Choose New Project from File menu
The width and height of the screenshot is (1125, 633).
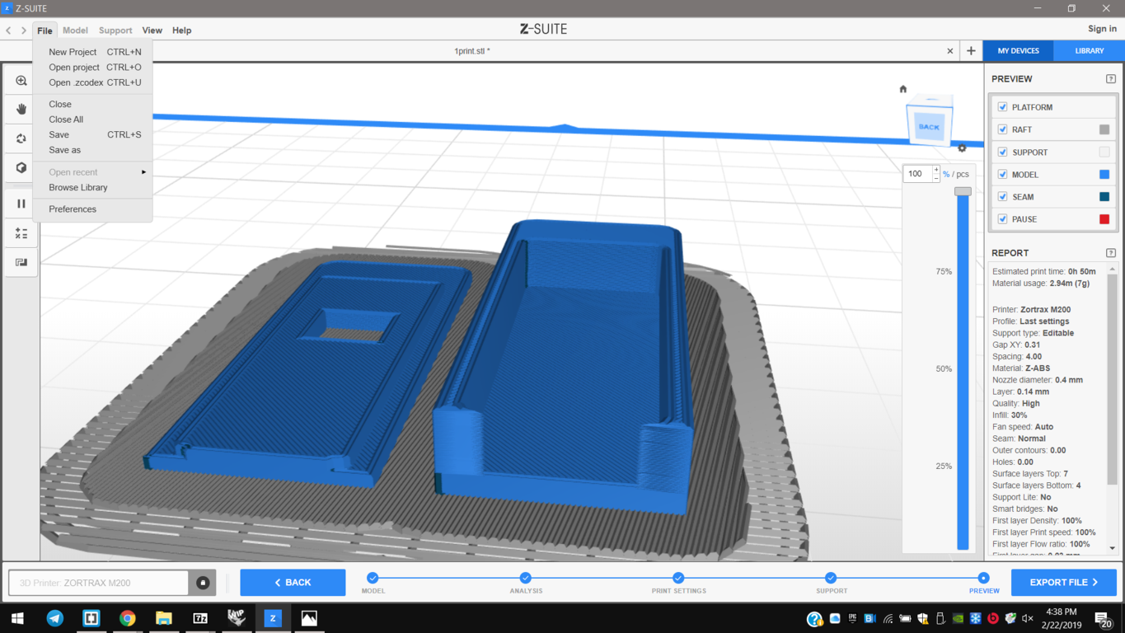click(93, 52)
